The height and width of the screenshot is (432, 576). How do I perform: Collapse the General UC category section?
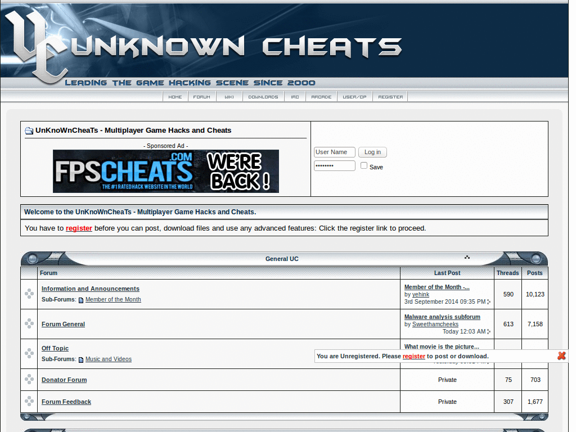467,256
